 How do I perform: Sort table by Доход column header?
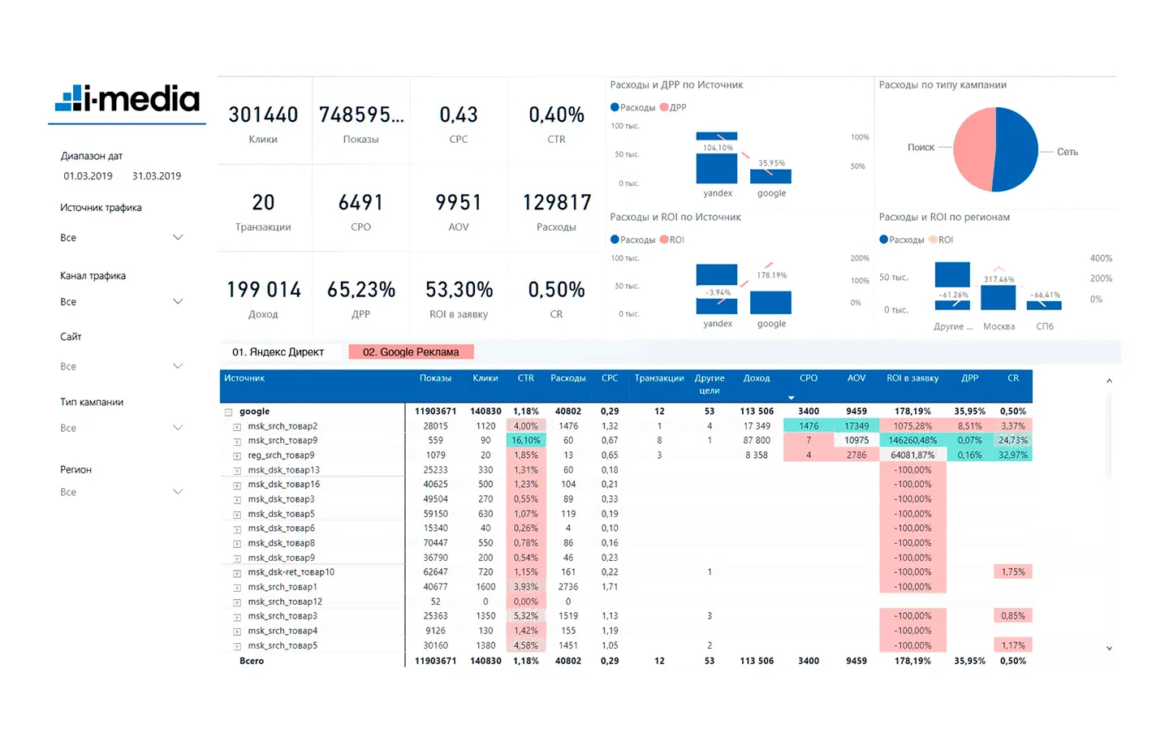pos(757,378)
